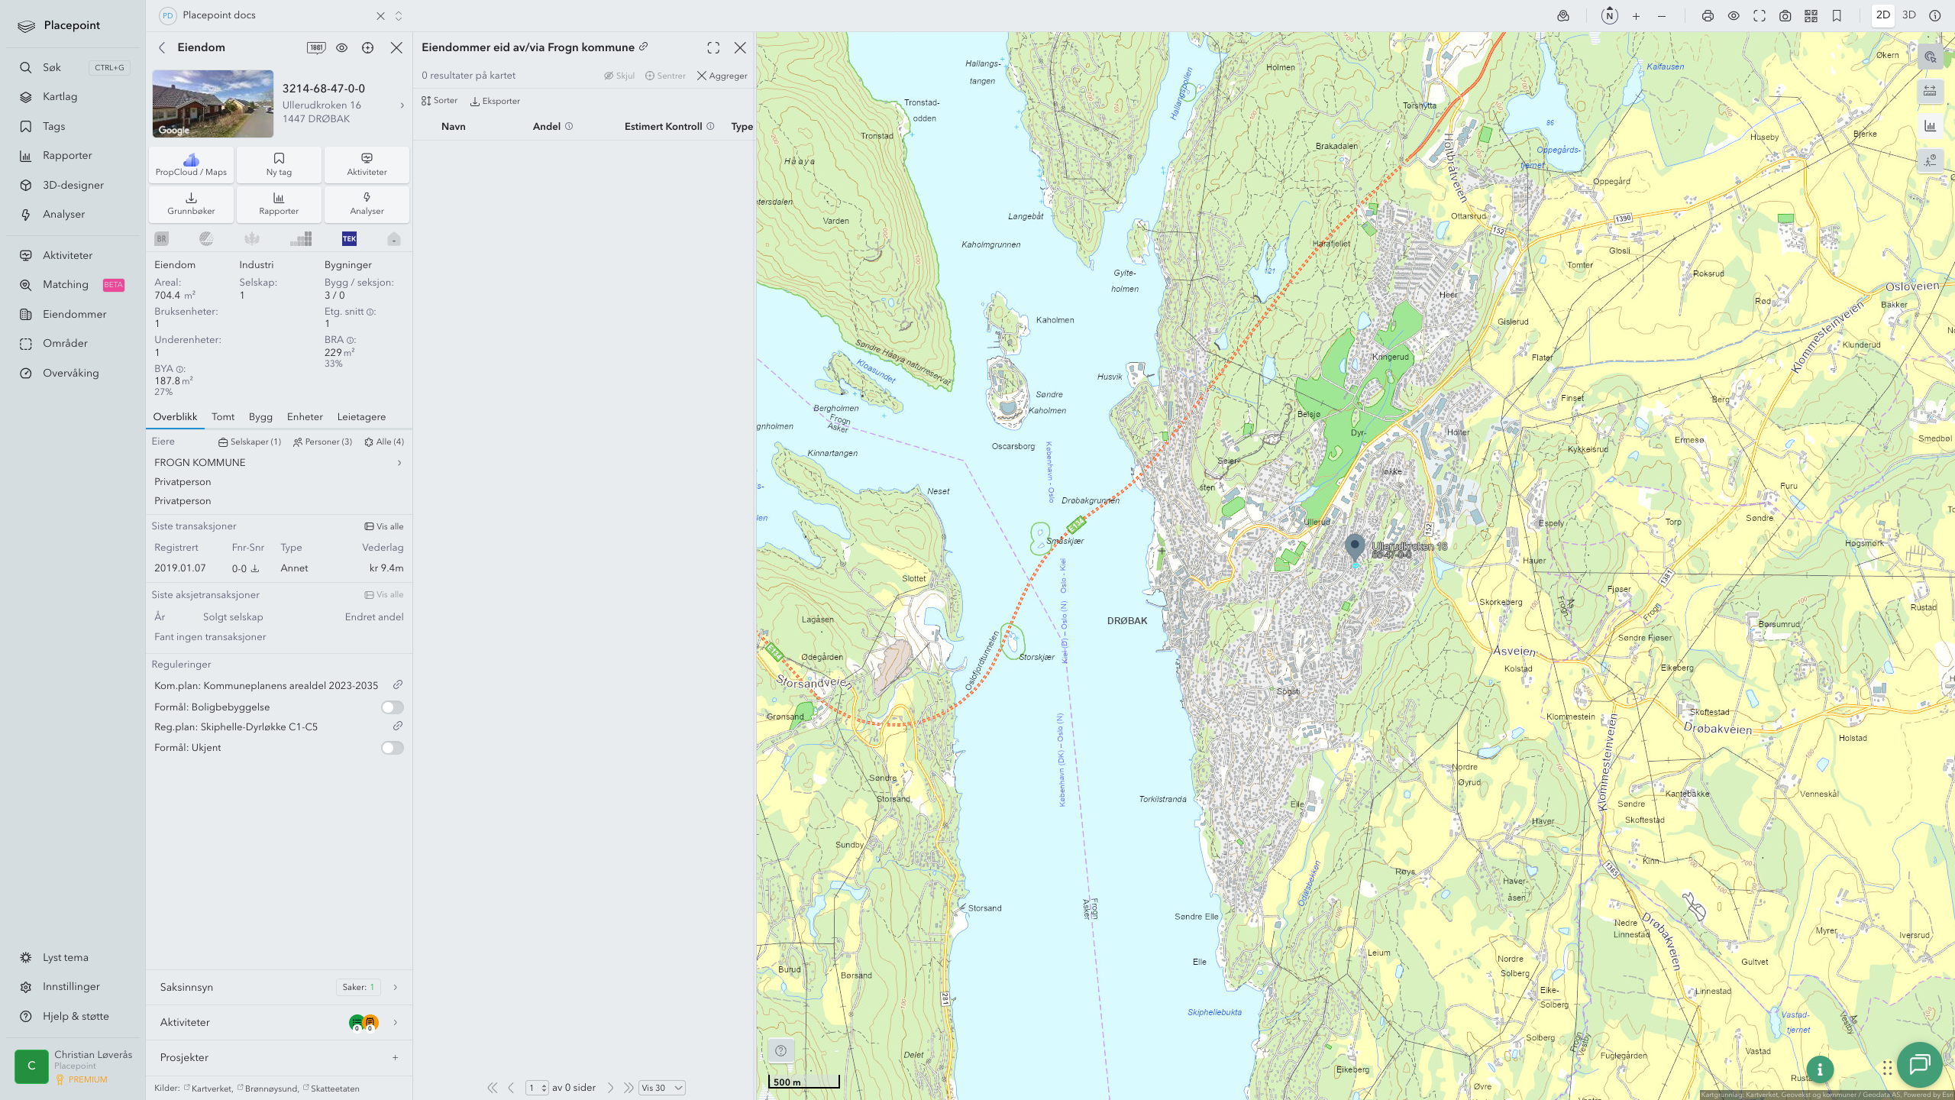Image resolution: width=1955 pixels, height=1100 pixels.
Task: Open Overvåking in the sidebar
Action: (x=71, y=373)
